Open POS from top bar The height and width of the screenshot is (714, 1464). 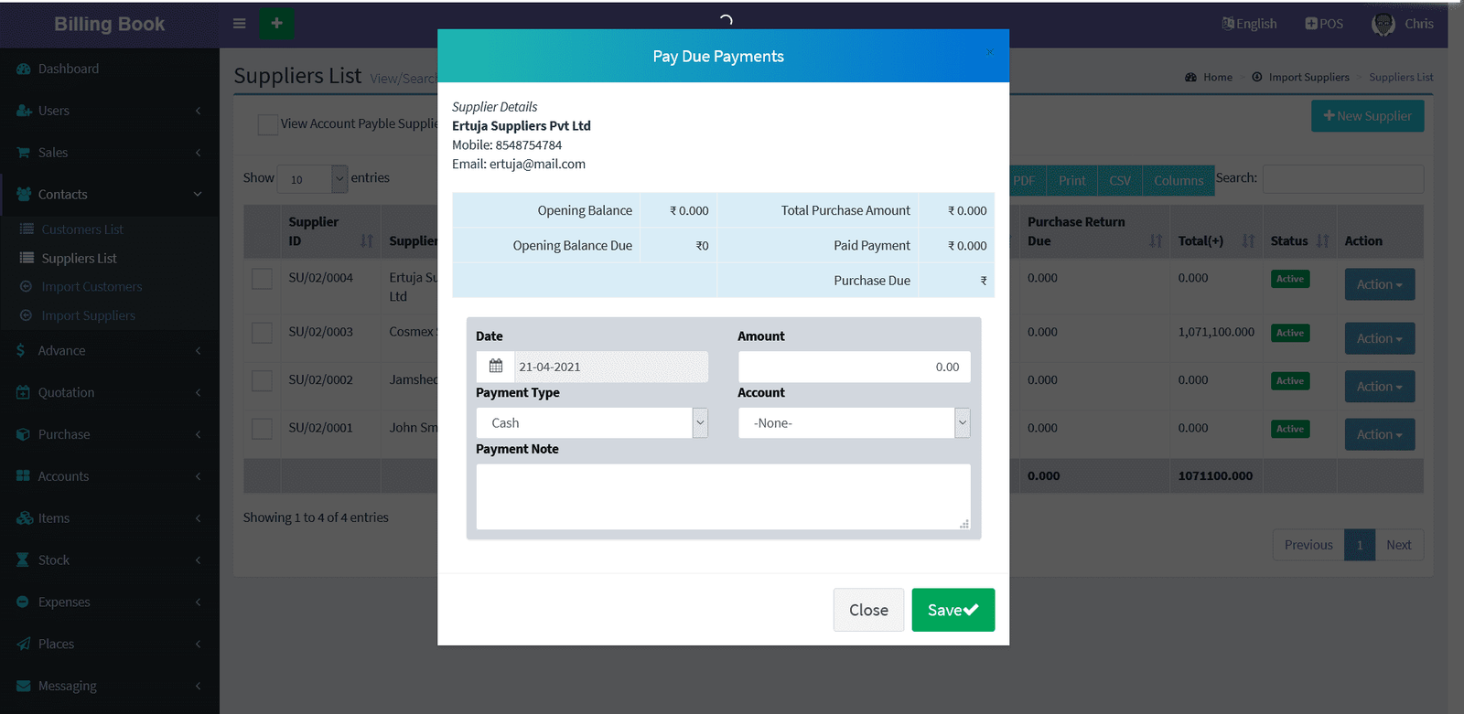[x=1324, y=24]
